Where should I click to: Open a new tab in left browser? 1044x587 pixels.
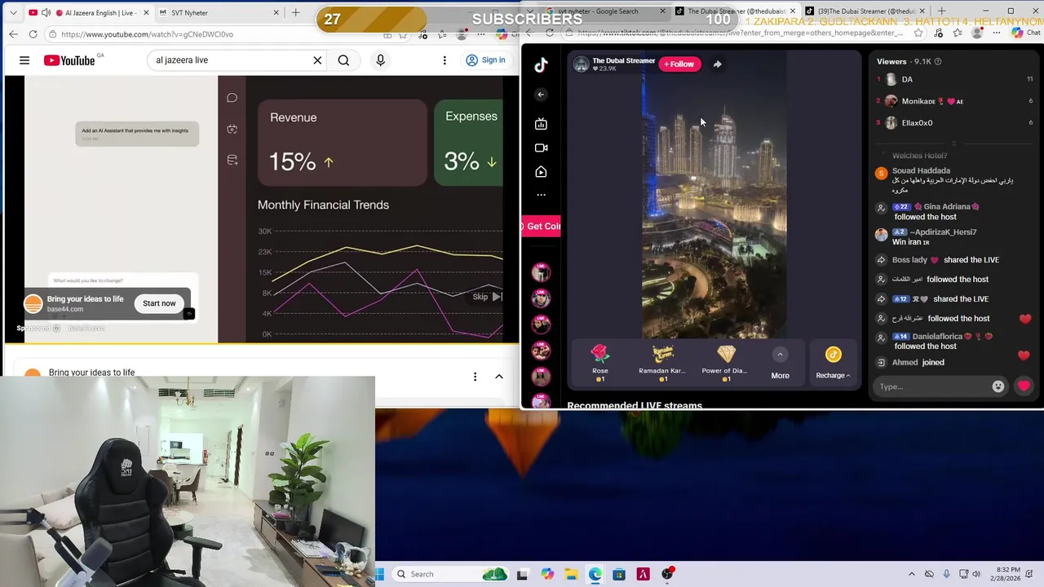click(x=295, y=13)
